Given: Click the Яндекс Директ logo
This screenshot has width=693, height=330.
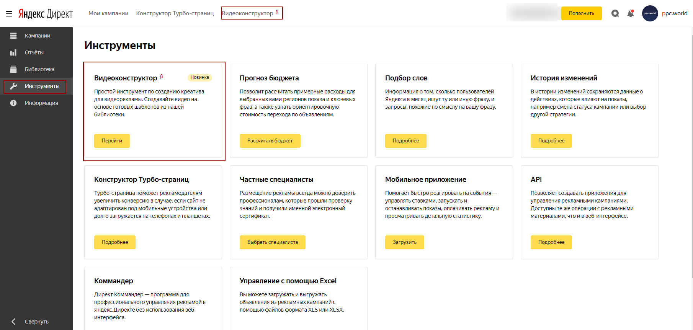Looking at the screenshot, I should (x=46, y=14).
